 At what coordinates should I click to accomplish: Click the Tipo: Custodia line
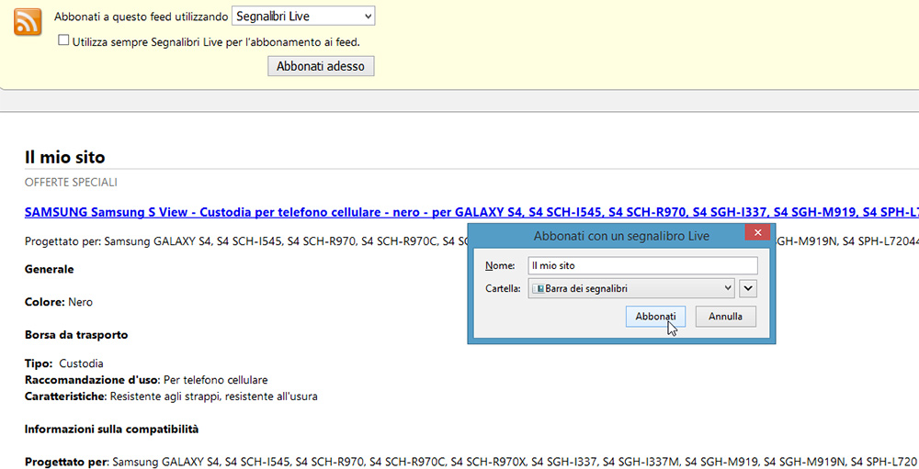pyautogui.click(x=64, y=363)
